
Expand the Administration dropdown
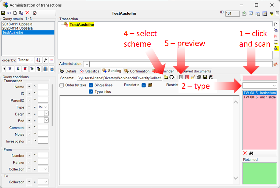86,64
